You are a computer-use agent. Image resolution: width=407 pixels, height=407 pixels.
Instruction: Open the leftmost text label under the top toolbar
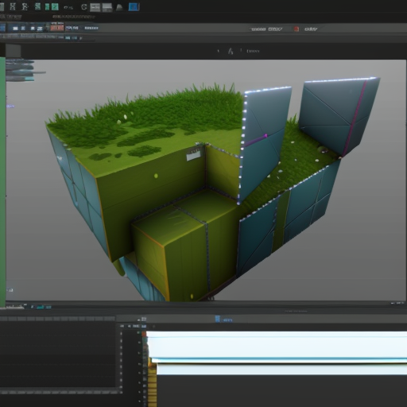[10, 17]
